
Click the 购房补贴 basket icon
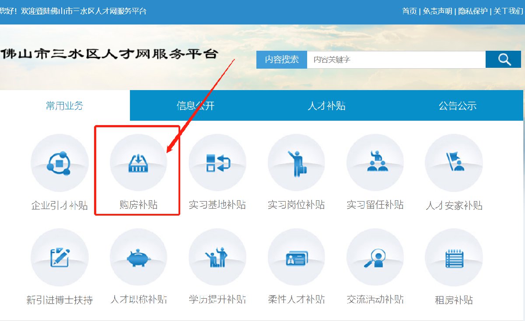tap(138, 163)
